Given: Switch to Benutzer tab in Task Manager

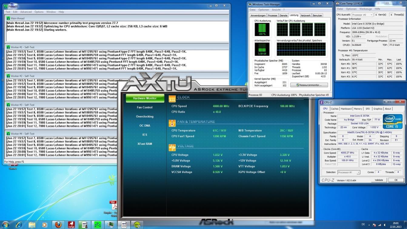Looking at the screenshot, I should (x=317, y=15).
